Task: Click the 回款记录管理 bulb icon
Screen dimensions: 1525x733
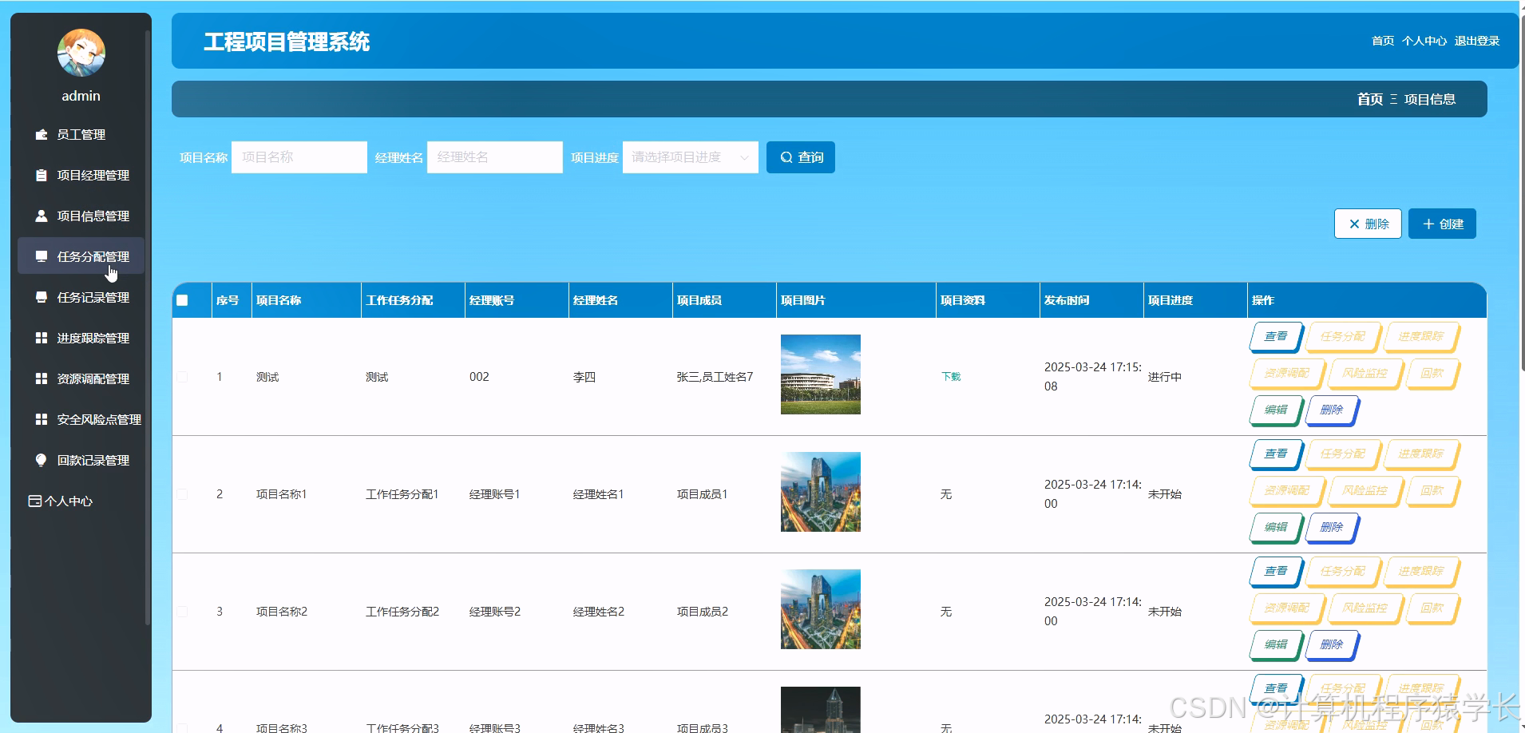Action: tap(42, 460)
